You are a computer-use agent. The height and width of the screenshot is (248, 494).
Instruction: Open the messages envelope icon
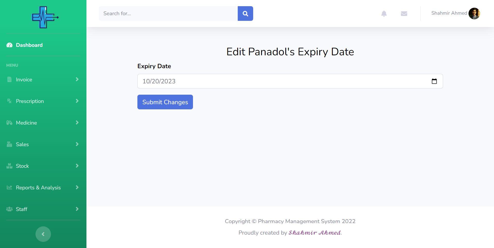(x=404, y=14)
